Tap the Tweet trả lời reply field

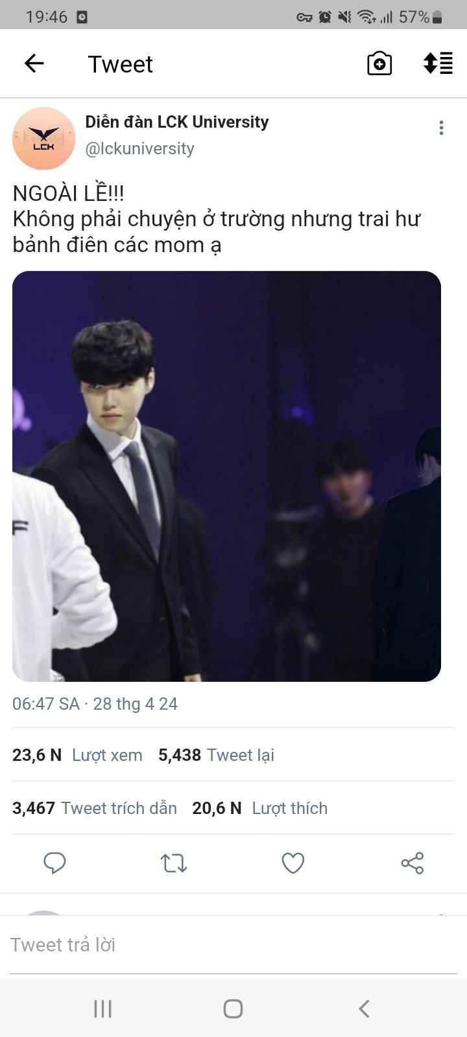pyautogui.click(x=233, y=945)
